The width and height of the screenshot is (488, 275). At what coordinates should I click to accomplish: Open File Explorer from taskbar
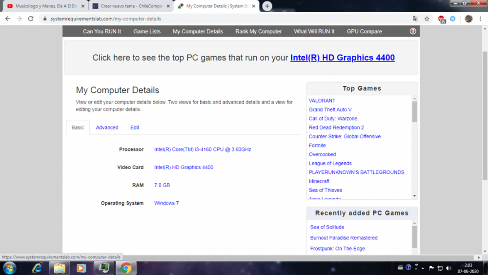pyautogui.click(x=59, y=268)
